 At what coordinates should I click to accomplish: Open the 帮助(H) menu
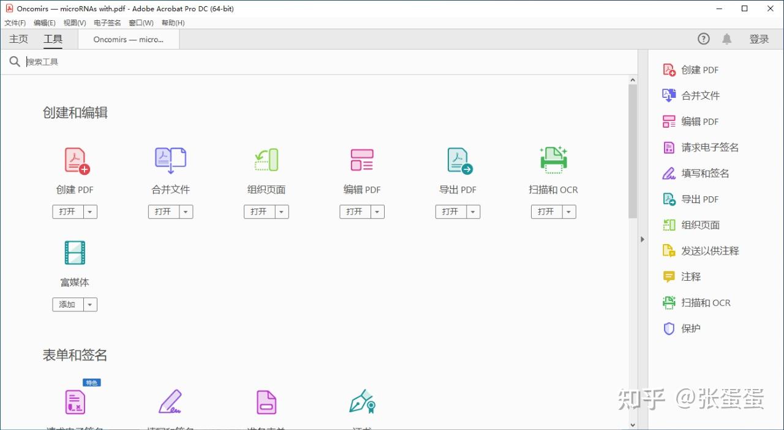(173, 23)
